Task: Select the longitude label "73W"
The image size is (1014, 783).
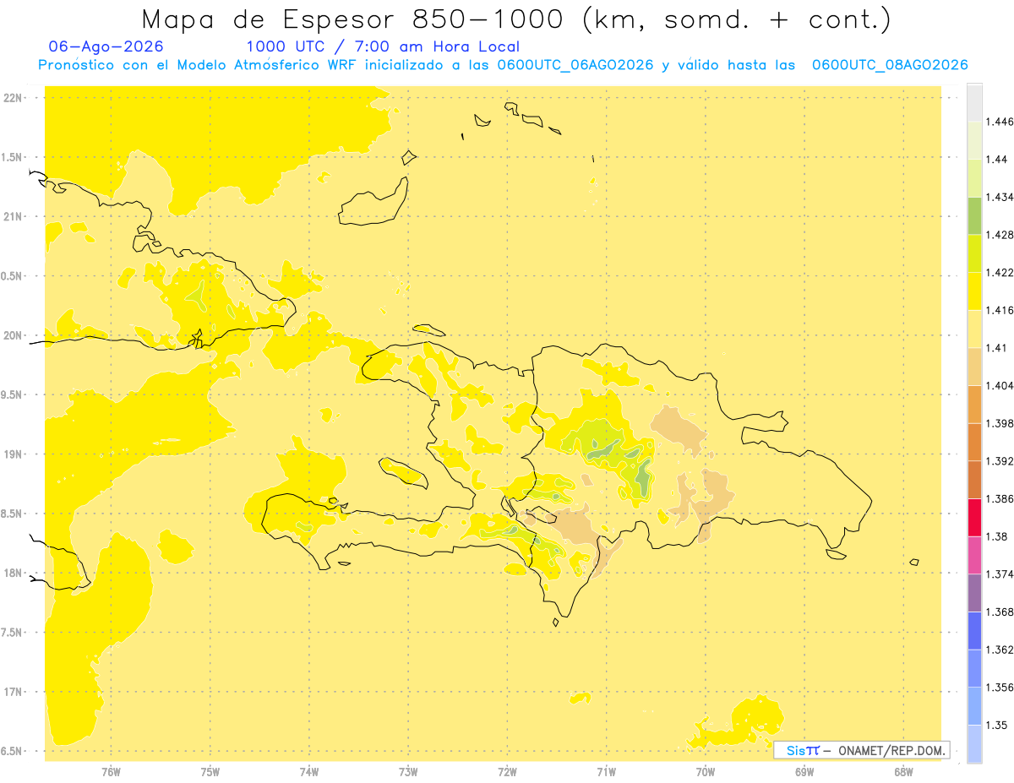Action: coord(408,772)
